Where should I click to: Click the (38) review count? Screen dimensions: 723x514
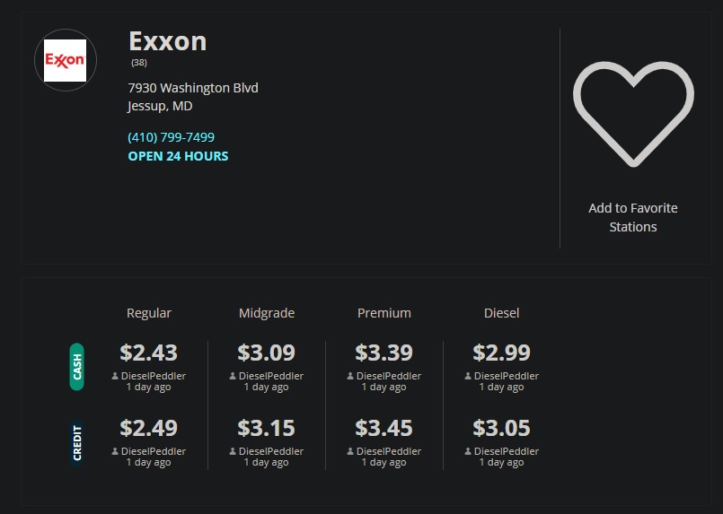[139, 63]
